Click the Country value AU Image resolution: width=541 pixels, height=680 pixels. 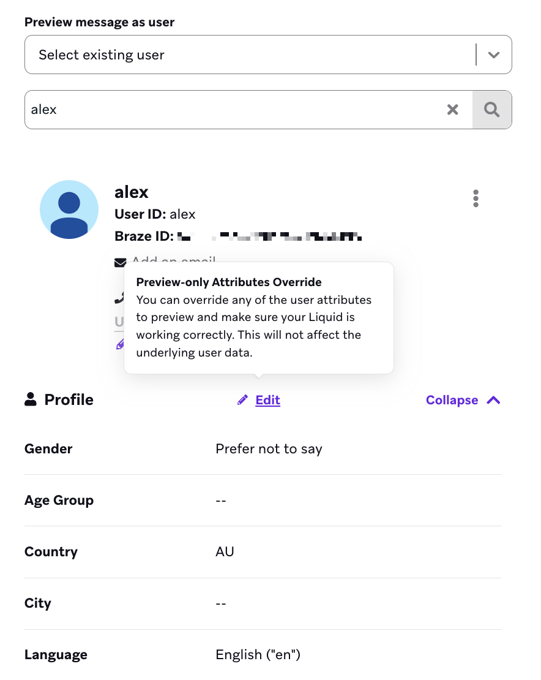click(x=225, y=551)
